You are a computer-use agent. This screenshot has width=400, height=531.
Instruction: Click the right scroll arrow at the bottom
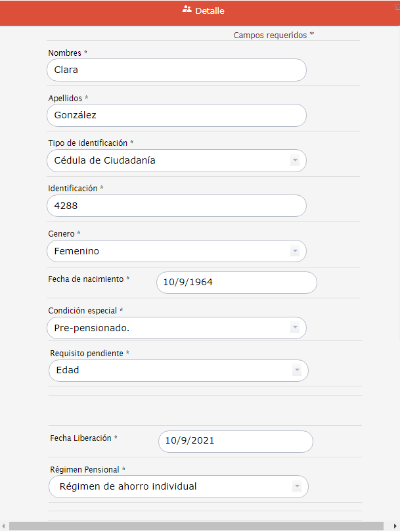(396, 526)
